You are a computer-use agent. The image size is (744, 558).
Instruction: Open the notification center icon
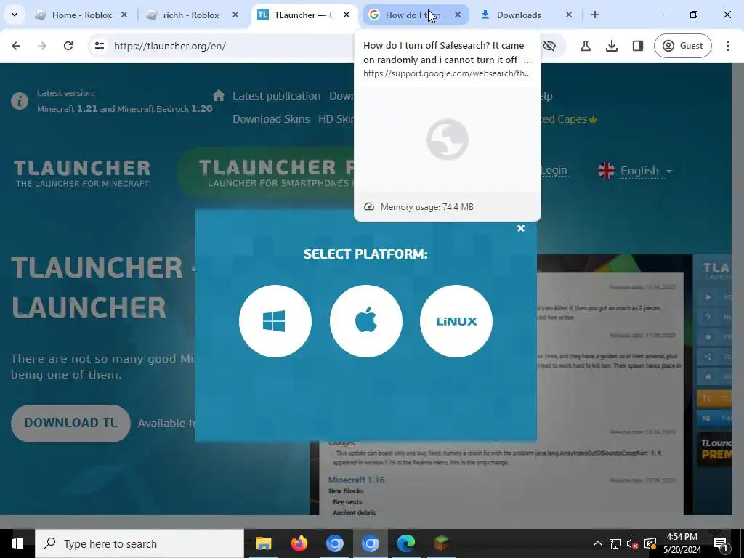coord(721,543)
